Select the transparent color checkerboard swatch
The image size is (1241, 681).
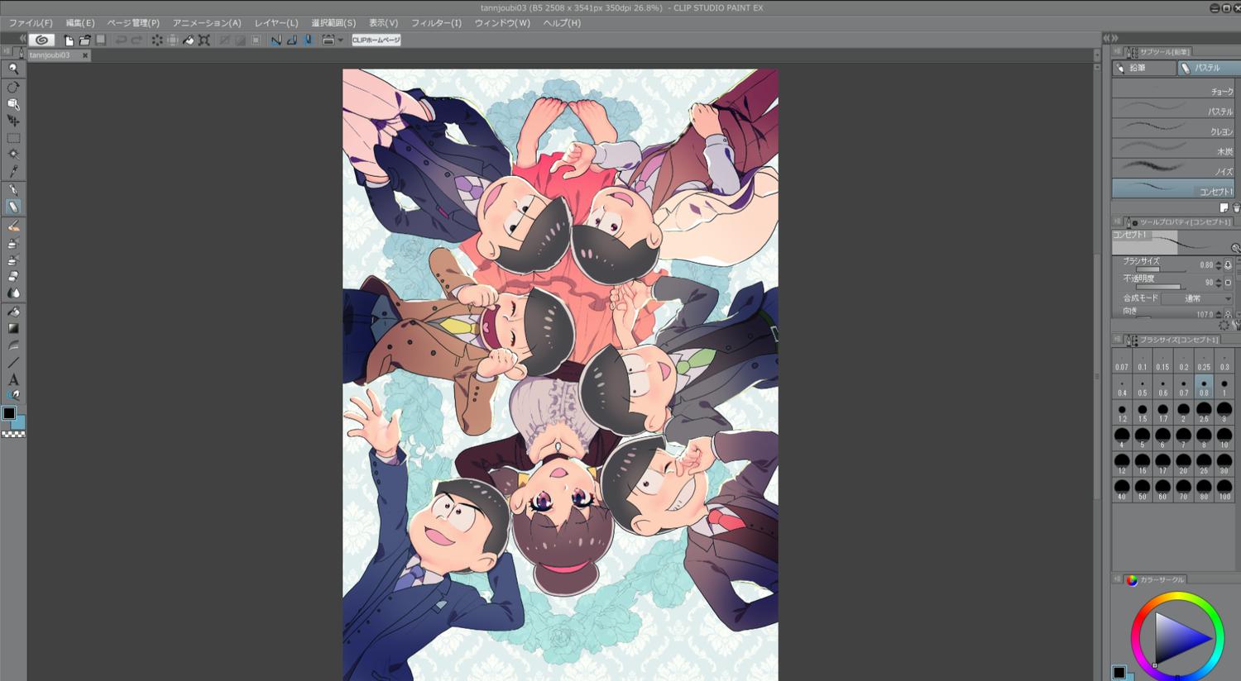click(x=13, y=433)
